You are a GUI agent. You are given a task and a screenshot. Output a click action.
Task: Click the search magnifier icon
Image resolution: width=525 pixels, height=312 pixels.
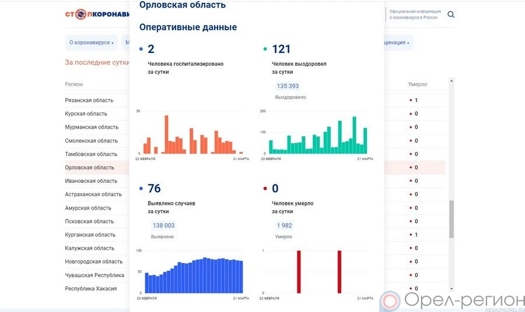coord(451,15)
